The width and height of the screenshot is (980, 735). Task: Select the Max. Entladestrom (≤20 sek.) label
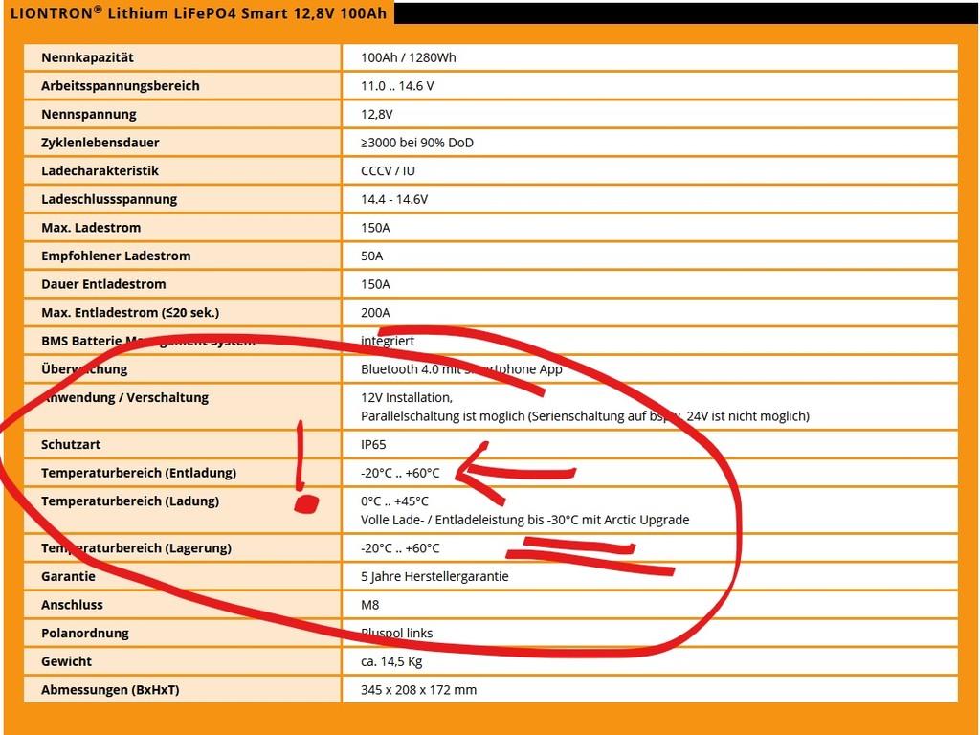click(130, 313)
